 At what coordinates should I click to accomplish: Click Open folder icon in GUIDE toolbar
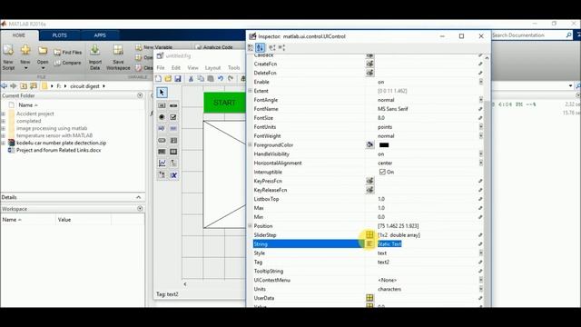[x=168, y=79]
